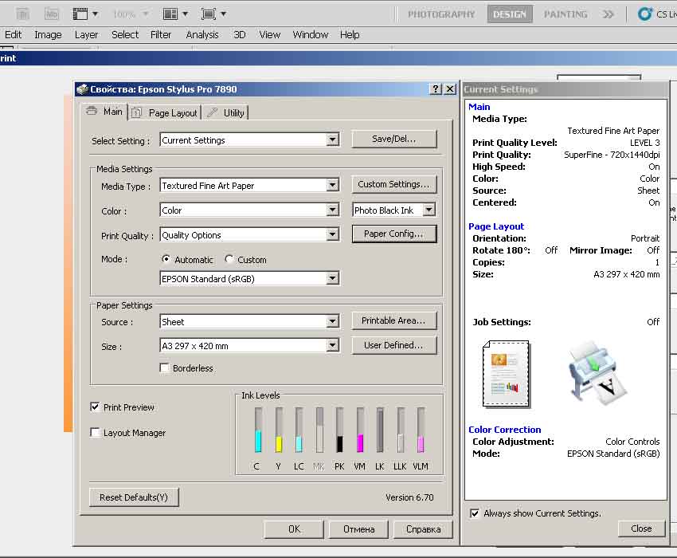Viewport: 677px width, 558px height.
Task: Click the help question mark button
Action: (x=436, y=89)
